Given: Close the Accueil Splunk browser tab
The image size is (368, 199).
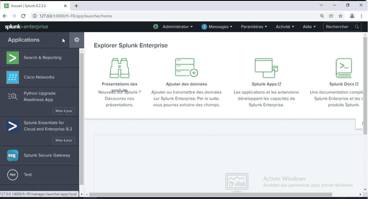Looking at the screenshot, I should (65, 6).
